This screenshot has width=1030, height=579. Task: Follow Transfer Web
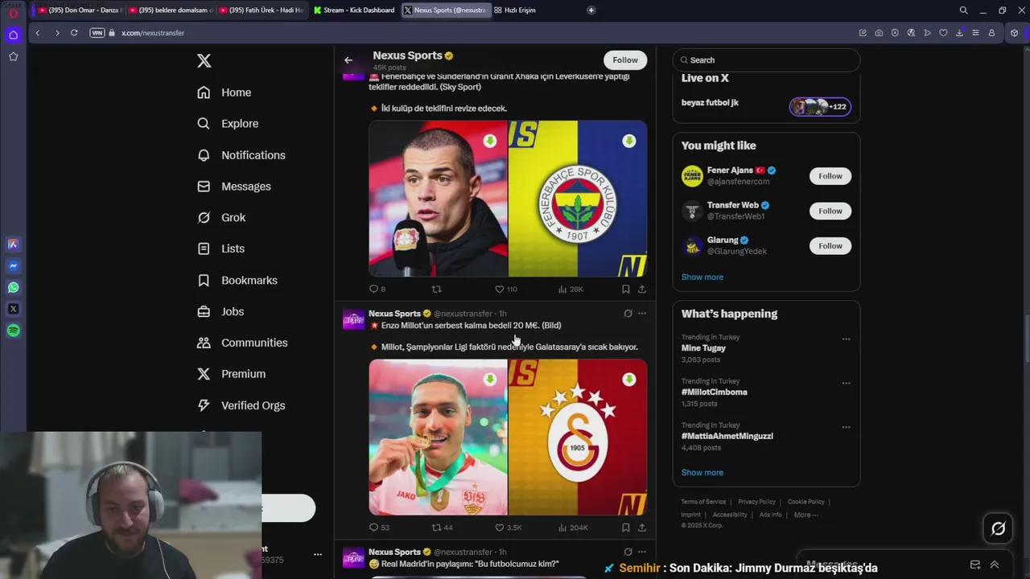click(x=830, y=211)
